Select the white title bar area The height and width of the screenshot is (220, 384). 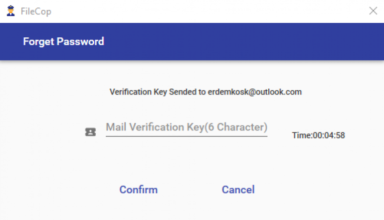click(x=192, y=11)
